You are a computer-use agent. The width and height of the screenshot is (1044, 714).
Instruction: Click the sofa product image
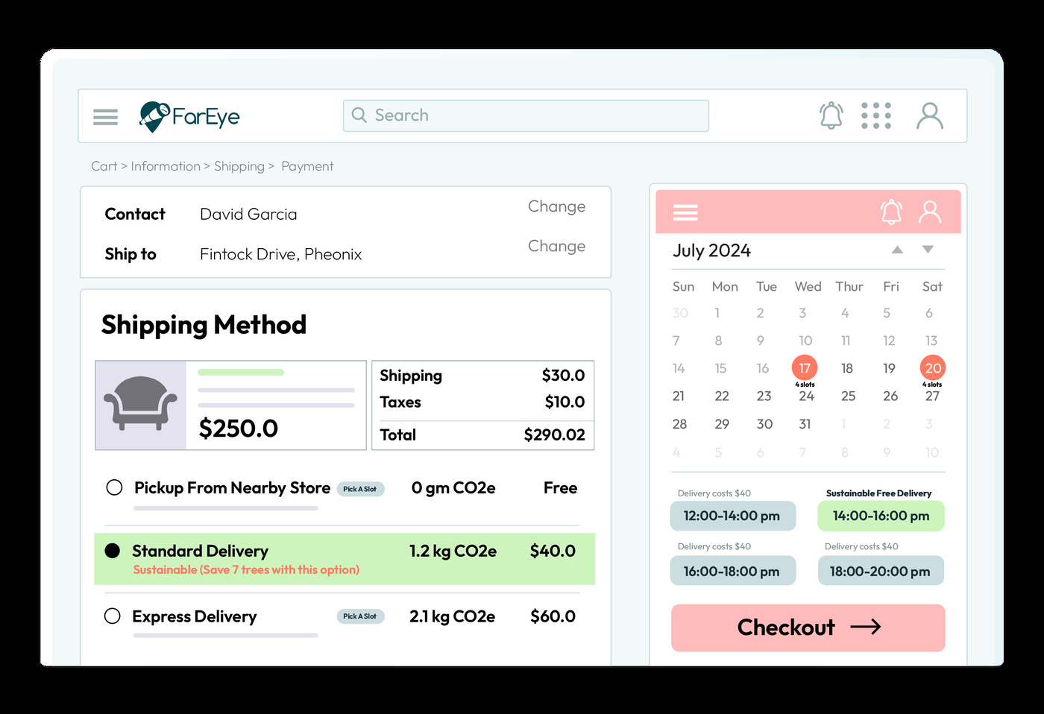pyautogui.click(x=141, y=405)
